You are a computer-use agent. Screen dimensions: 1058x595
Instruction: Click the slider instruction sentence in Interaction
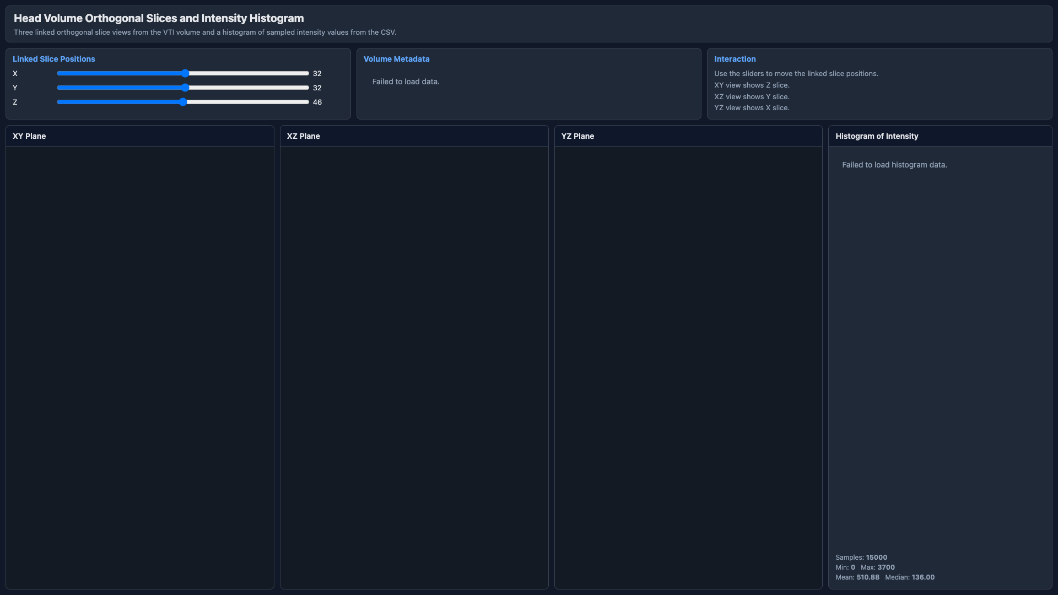[x=796, y=74]
